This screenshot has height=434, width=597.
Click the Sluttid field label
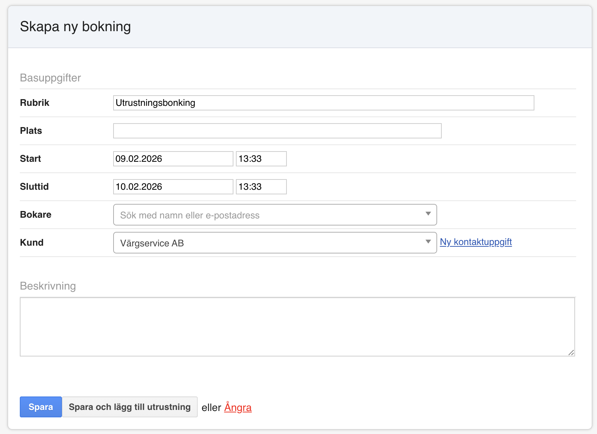pyautogui.click(x=34, y=187)
